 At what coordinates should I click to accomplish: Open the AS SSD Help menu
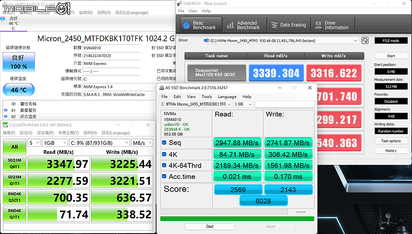247,97
